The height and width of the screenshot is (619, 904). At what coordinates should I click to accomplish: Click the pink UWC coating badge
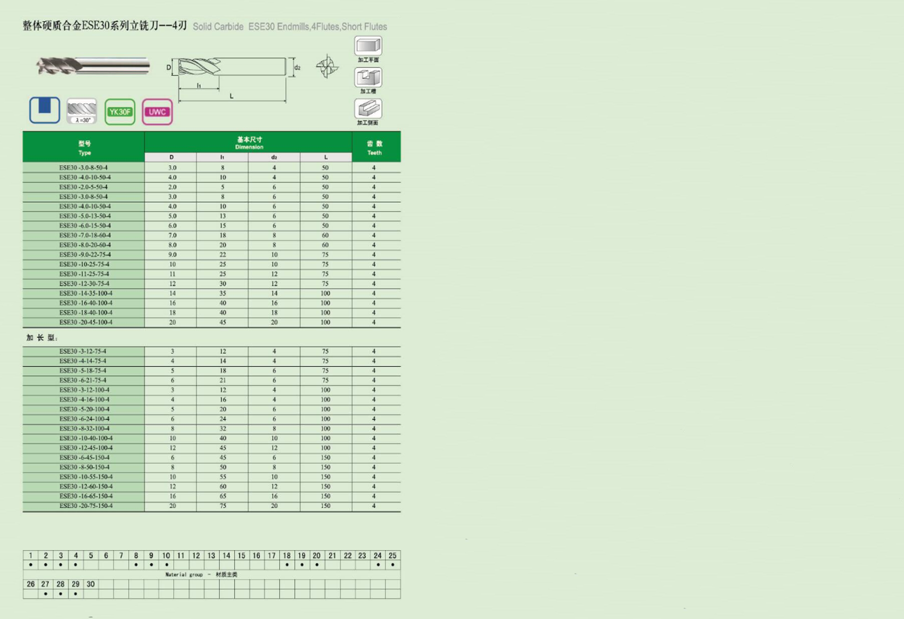[x=157, y=112]
